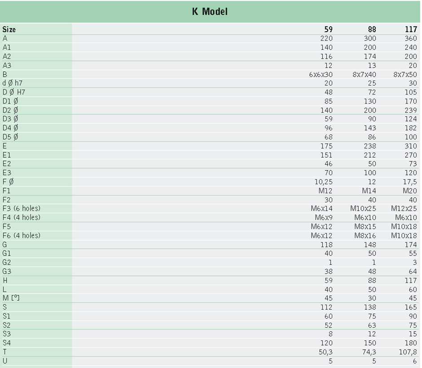Viewport: 422px width, 368px height.
Task: Click the size 59 column header
Action: point(328,30)
